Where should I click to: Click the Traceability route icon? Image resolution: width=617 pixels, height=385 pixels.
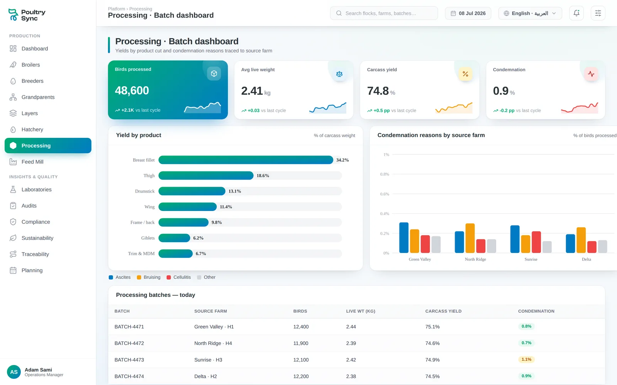pyautogui.click(x=13, y=254)
